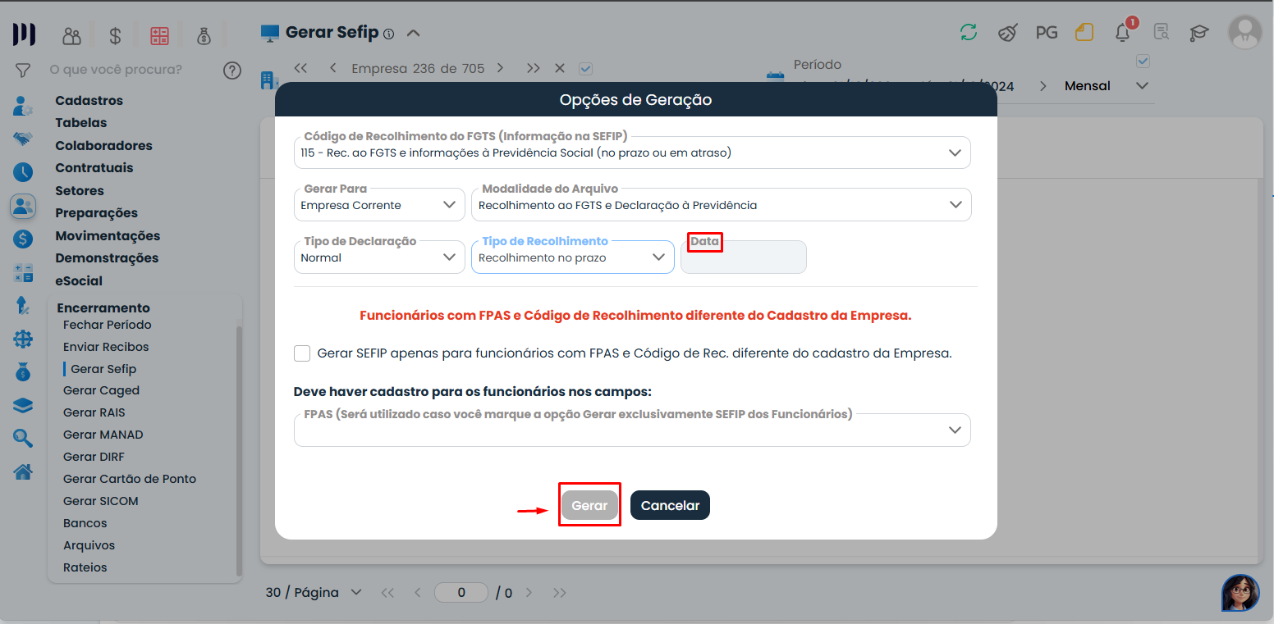The image size is (1274, 624).
Task: Open the user profile avatar
Action: click(x=1244, y=32)
